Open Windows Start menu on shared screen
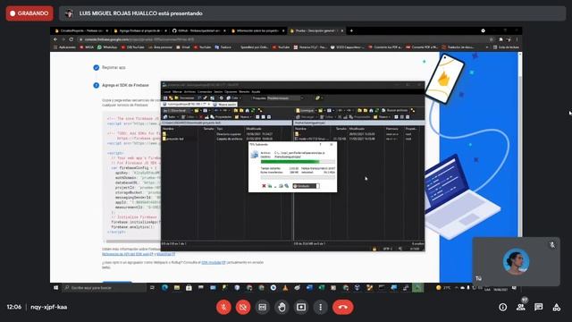The height and width of the screenshot is (322, 572). pyautogui.click(x=55, y=288)
